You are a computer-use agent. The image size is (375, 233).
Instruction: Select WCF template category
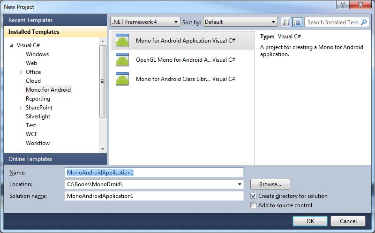coord(31,134)
